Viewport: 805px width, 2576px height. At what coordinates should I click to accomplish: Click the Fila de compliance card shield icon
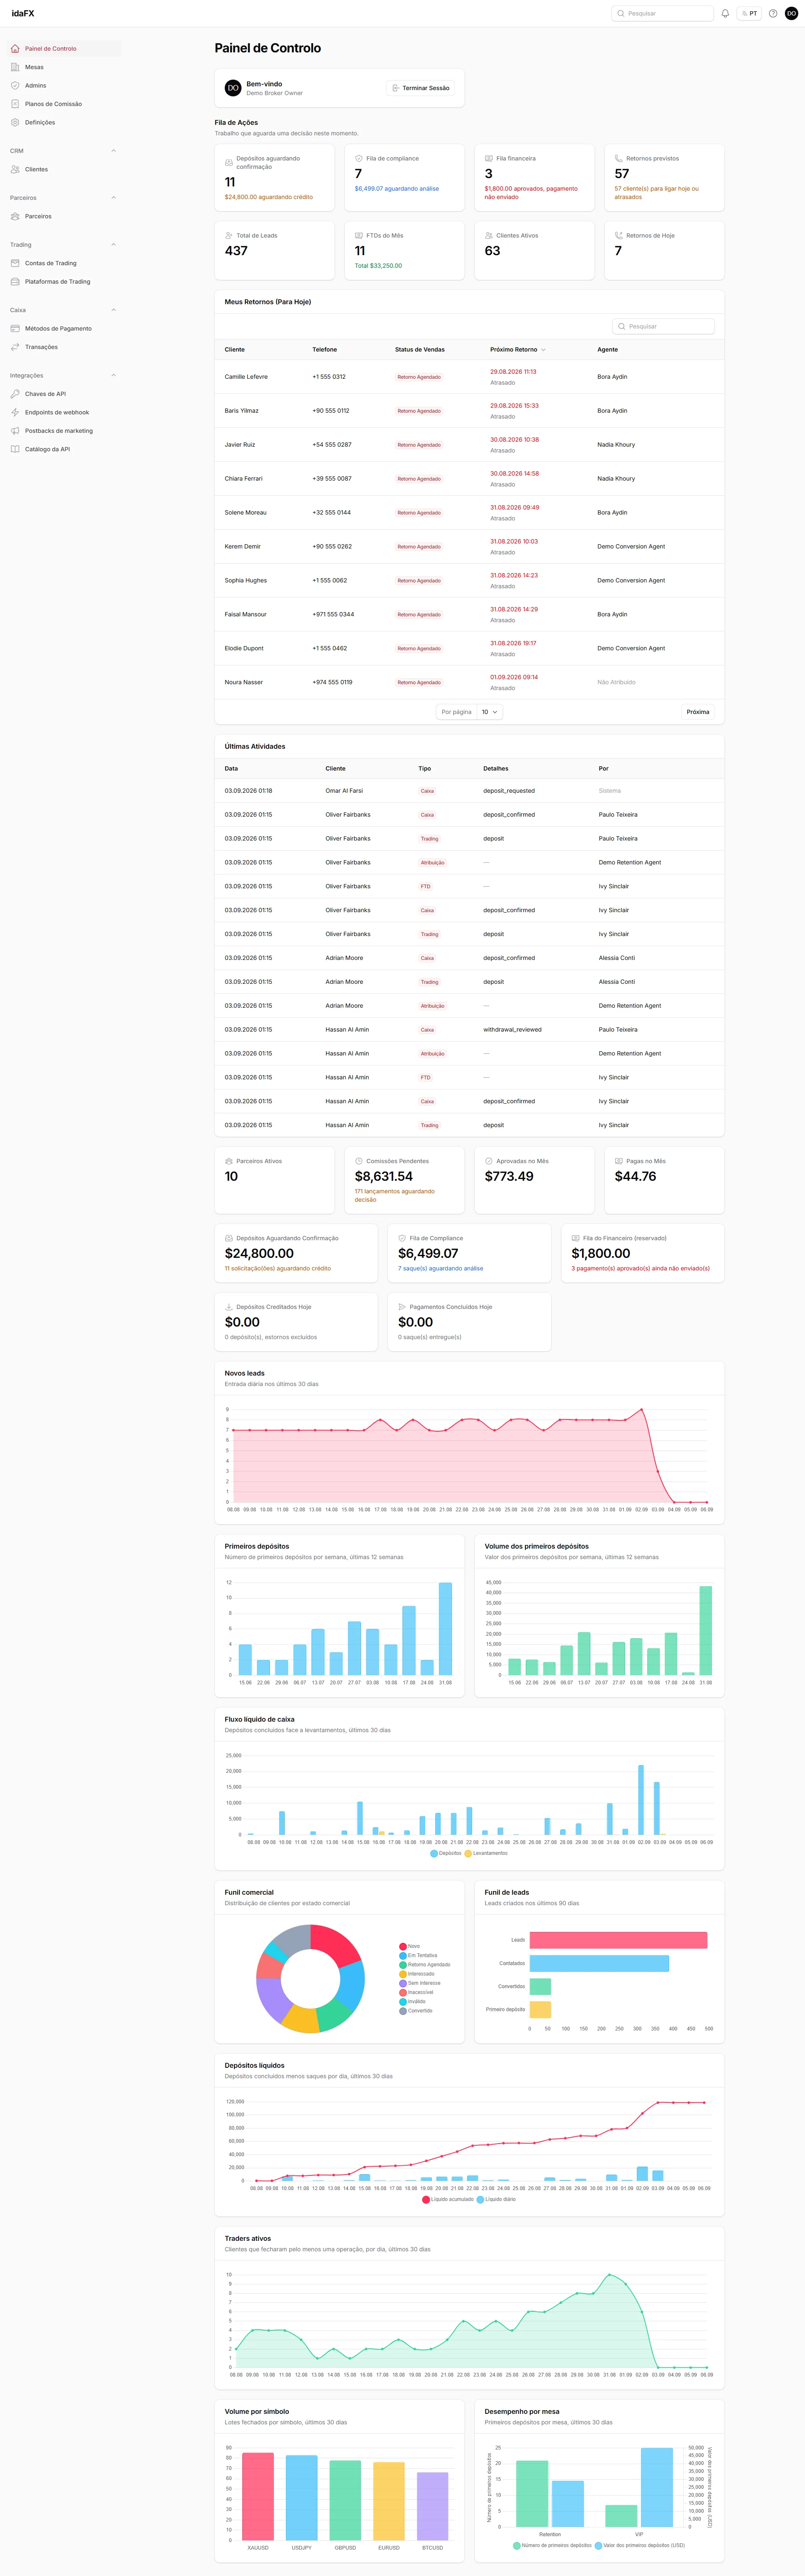pos(358,158)
